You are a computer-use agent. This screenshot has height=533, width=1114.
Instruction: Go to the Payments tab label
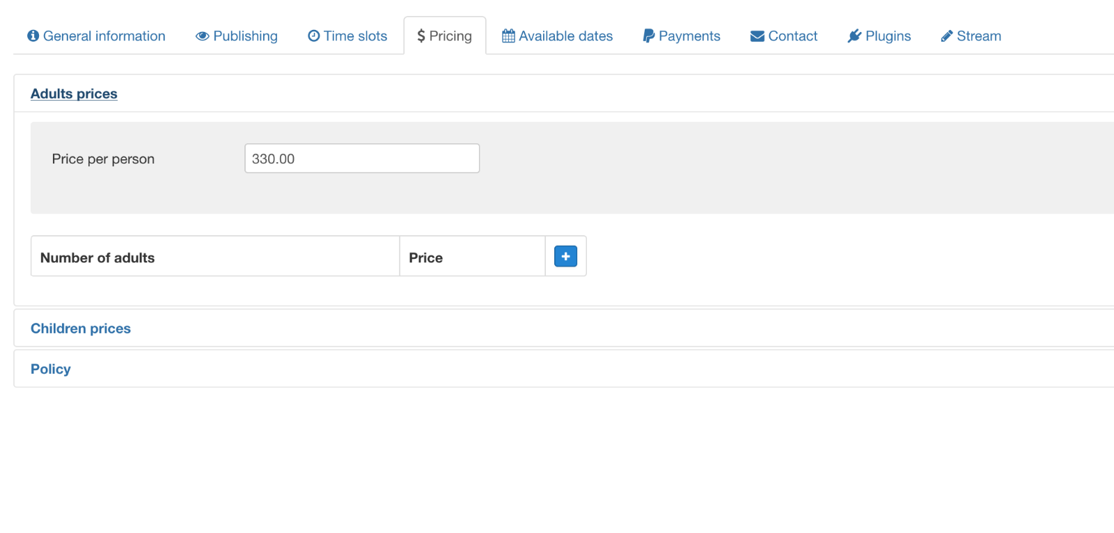[689, 36]
